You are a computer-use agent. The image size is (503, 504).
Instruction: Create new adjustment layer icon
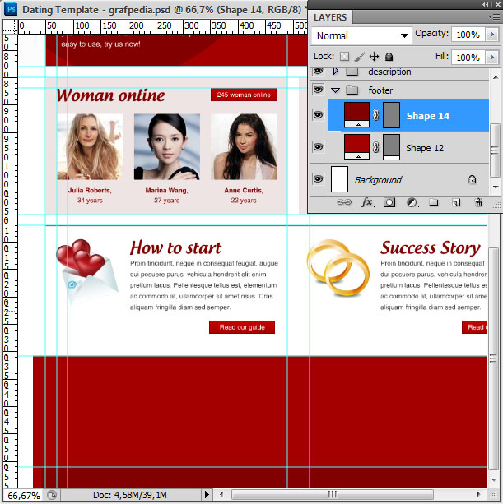pyautogui.click(x=412, y=202)
